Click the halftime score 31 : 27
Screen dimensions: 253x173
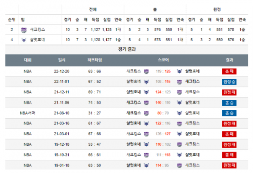point(94,113)
